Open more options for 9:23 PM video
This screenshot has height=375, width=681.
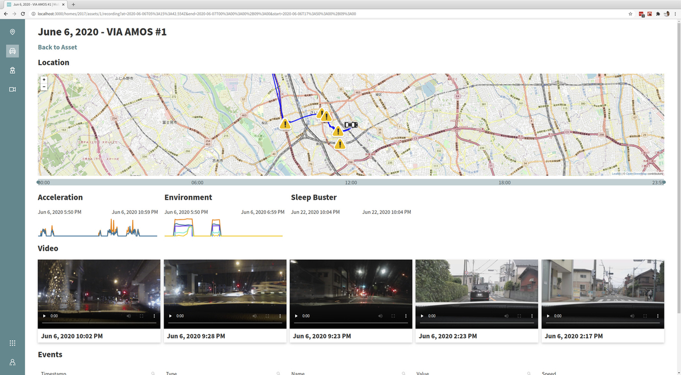tap(406, 315)
